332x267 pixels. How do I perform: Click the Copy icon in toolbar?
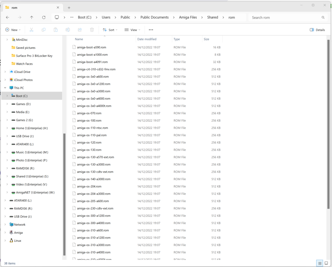(44, 30)
